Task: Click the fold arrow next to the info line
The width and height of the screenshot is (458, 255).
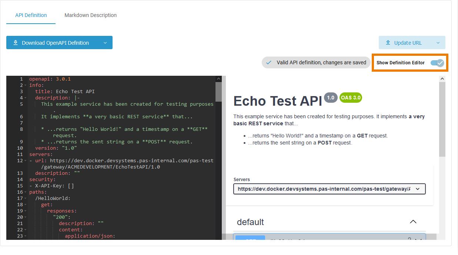Action: coord(25,85)
